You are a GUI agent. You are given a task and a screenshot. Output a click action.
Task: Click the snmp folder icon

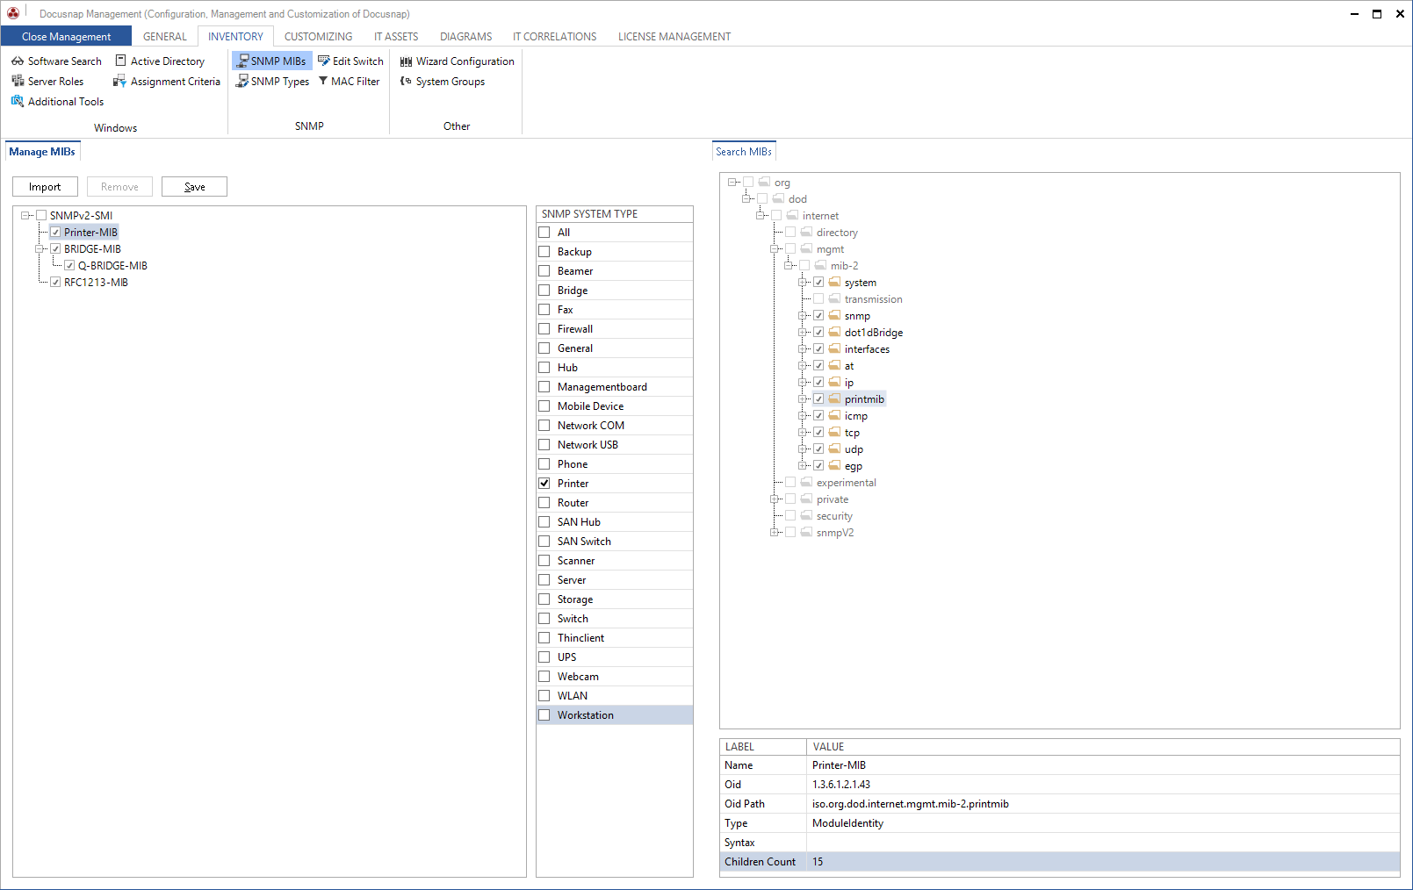click(834, 315)
